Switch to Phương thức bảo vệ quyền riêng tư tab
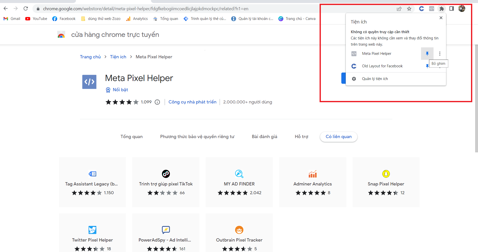 pyautogui.click(x=197, y=137)
